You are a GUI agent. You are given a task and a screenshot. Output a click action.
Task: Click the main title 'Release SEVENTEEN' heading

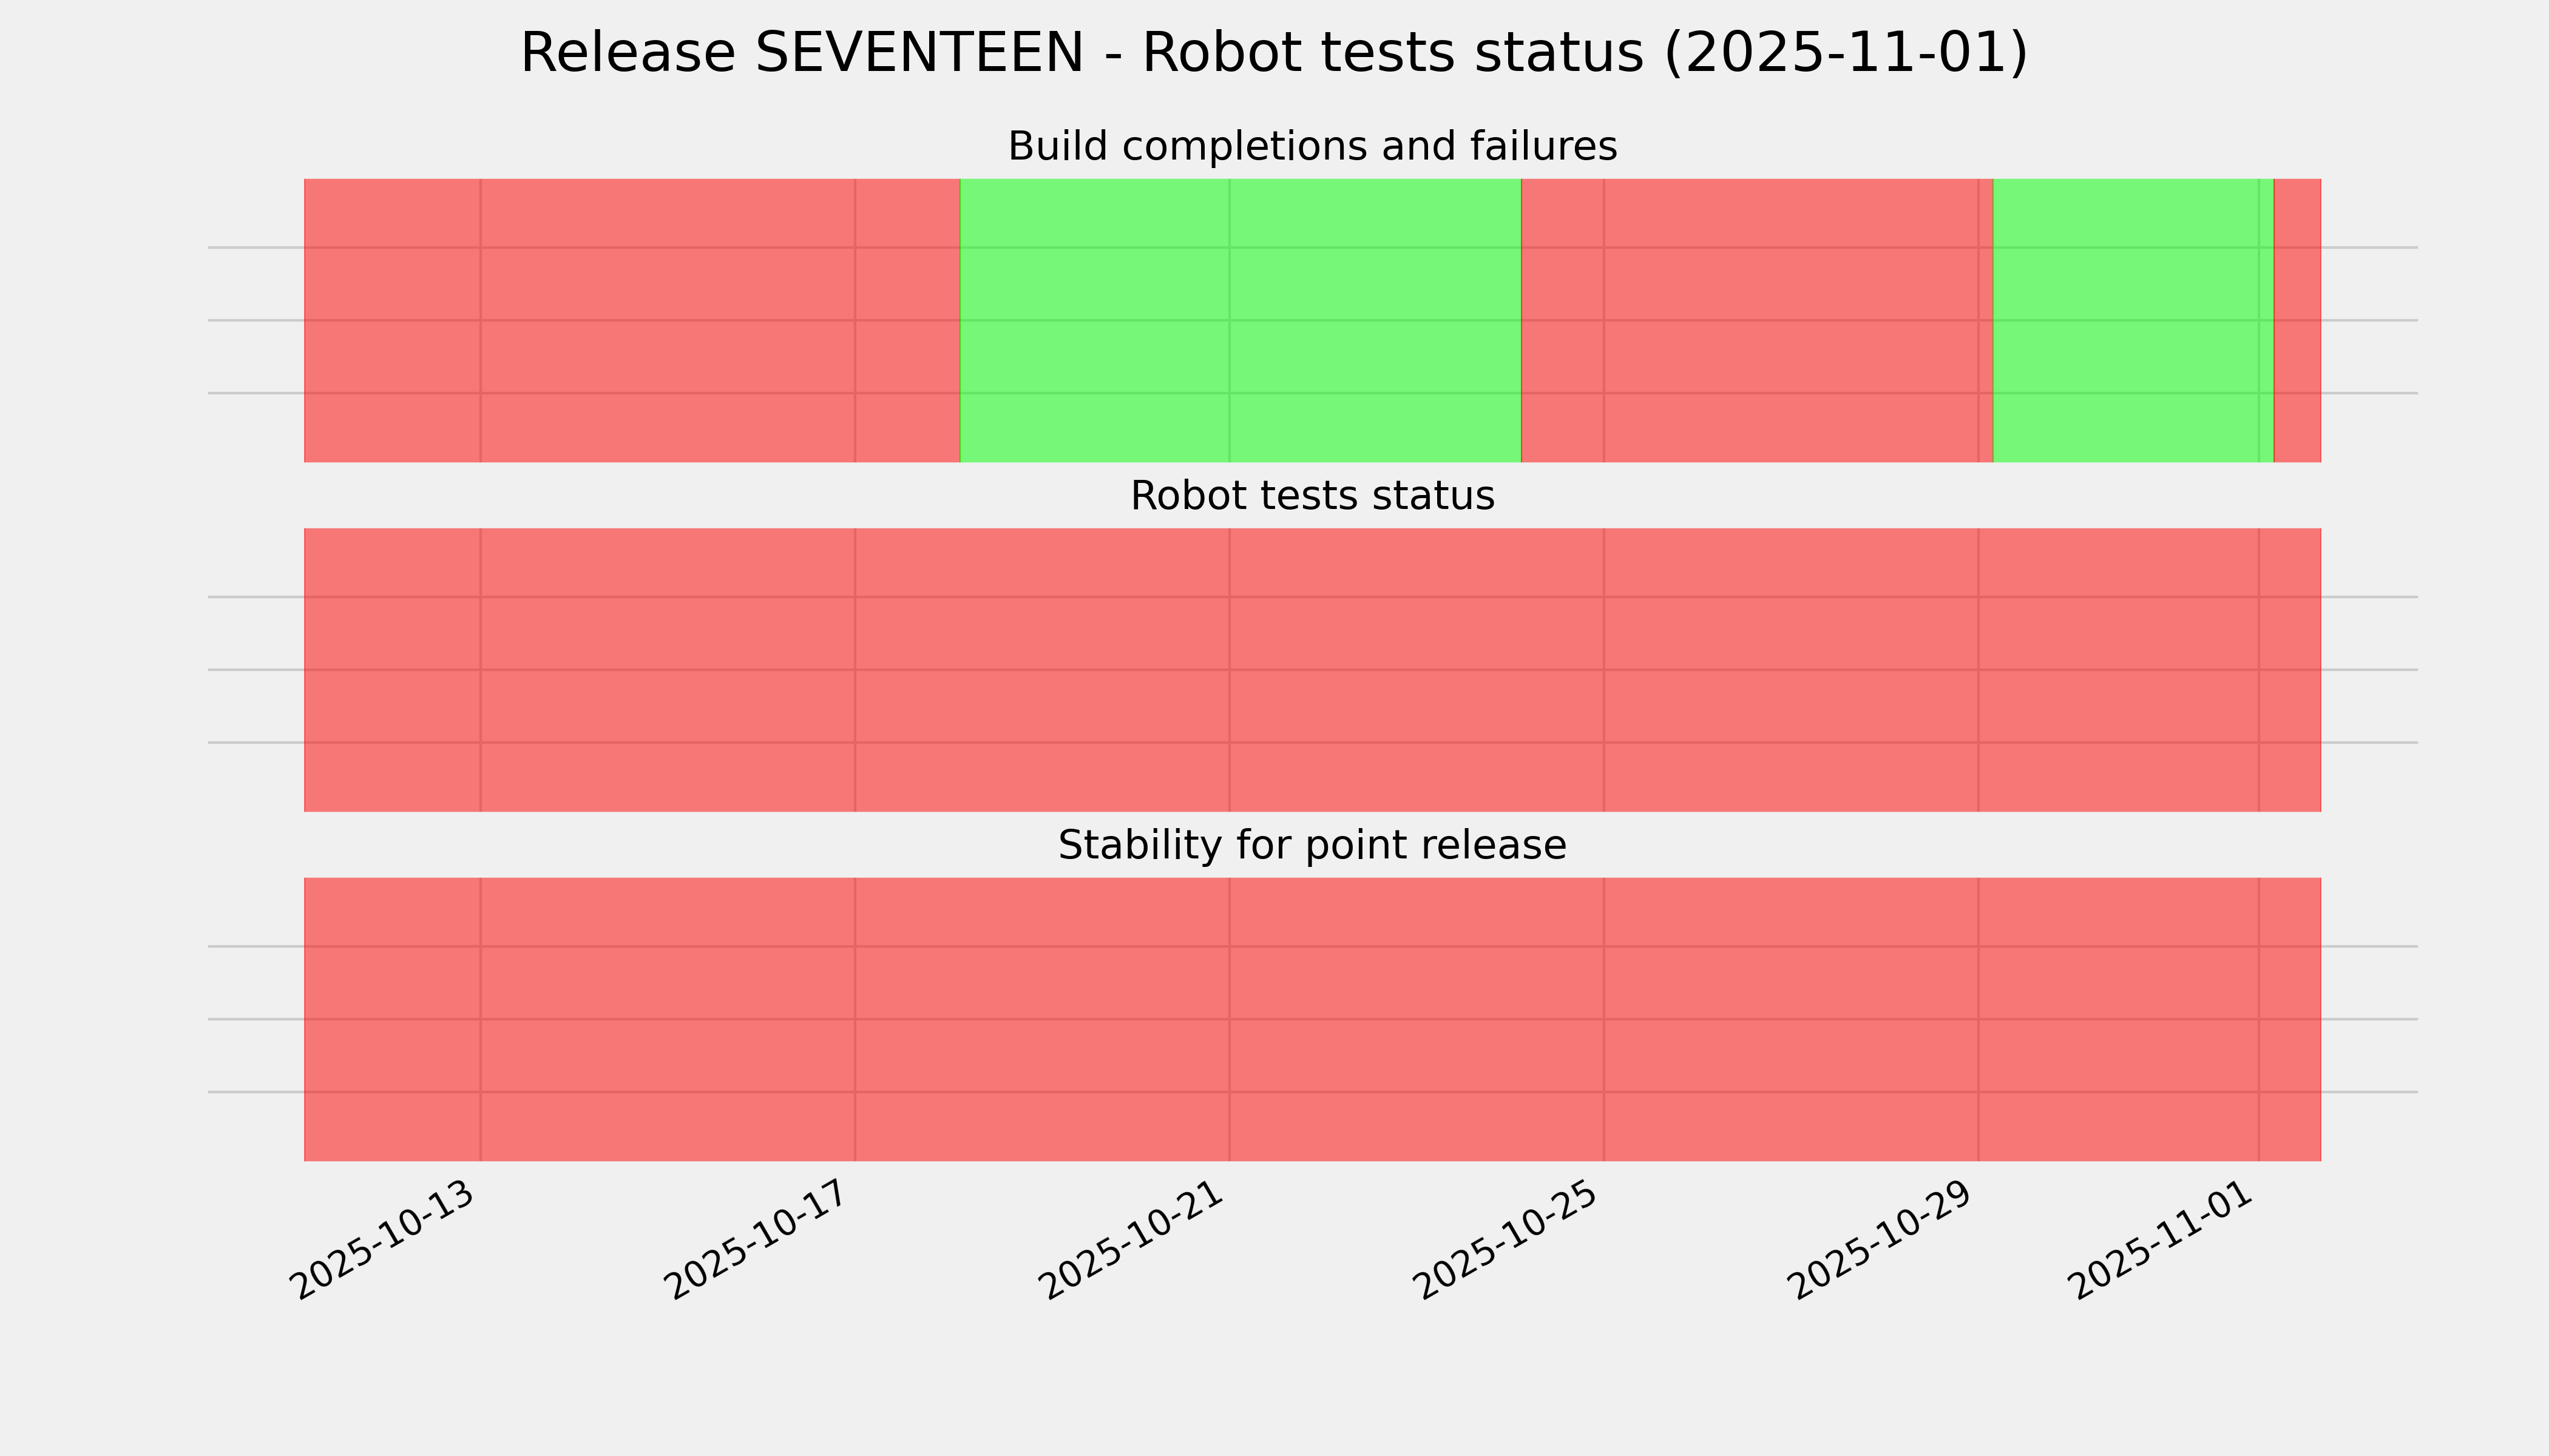[x=1273, y=54]
